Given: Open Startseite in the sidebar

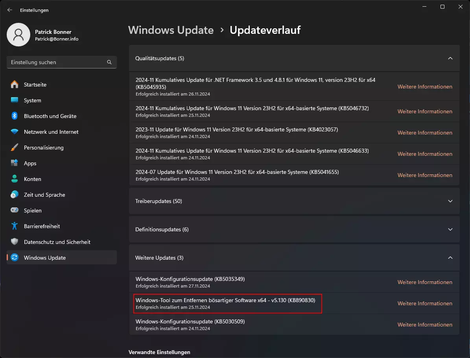Looking at the screenshot, I should (62, 85).
